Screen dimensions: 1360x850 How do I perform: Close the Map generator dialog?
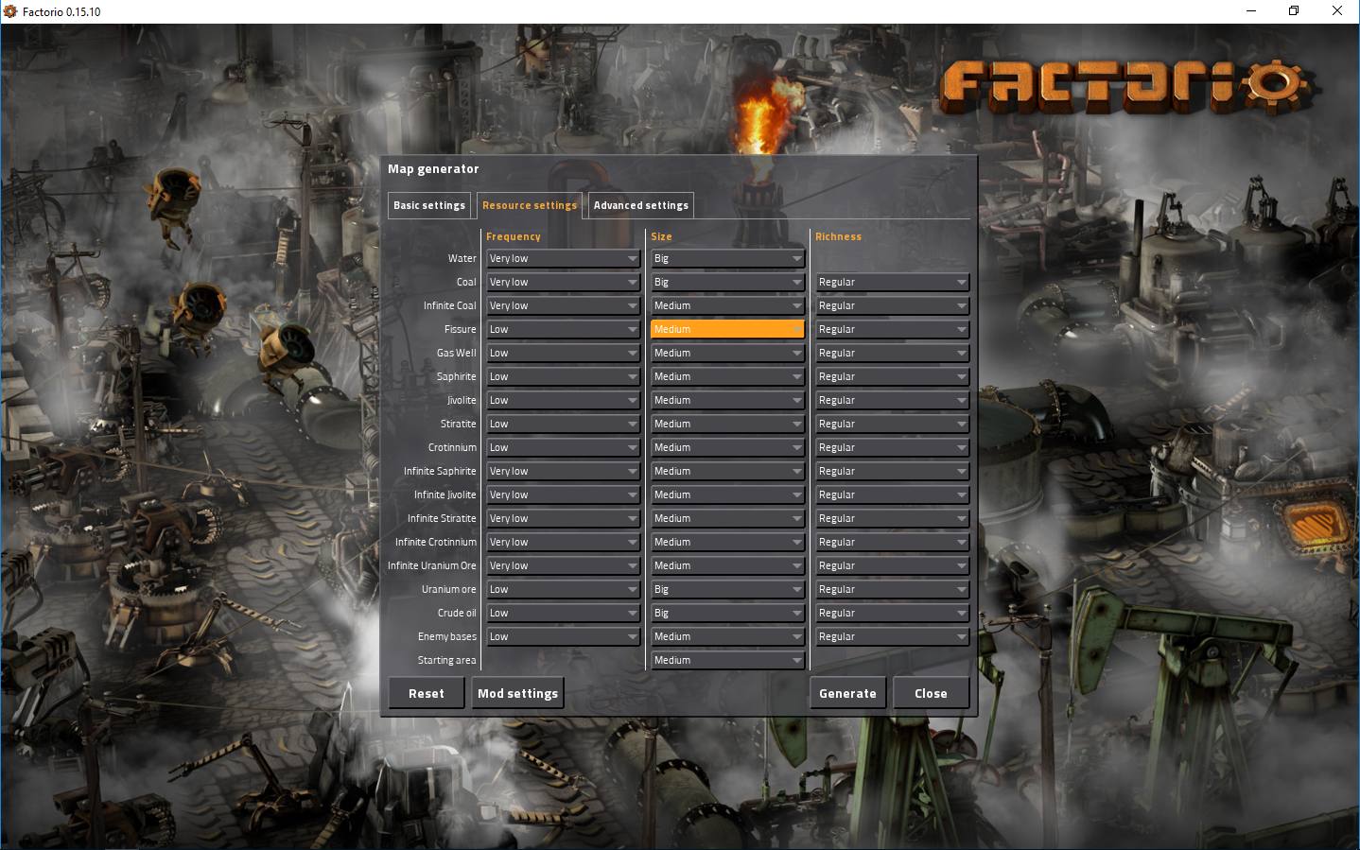pos(931,693)
